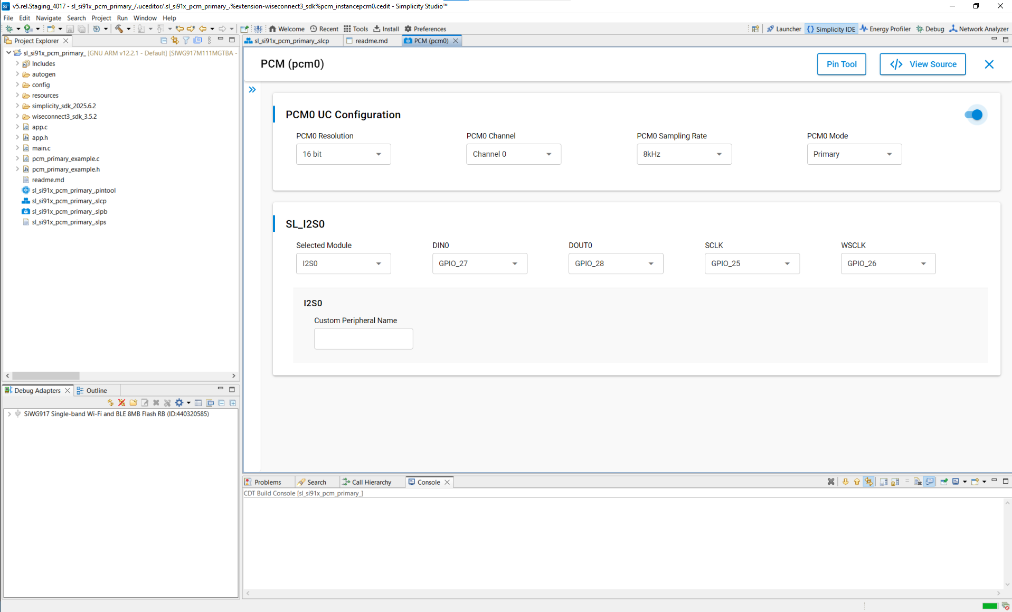Open Debug Adapters settings gear
This screenshot has width=1012, height=612.
click(x=179, y=403)
